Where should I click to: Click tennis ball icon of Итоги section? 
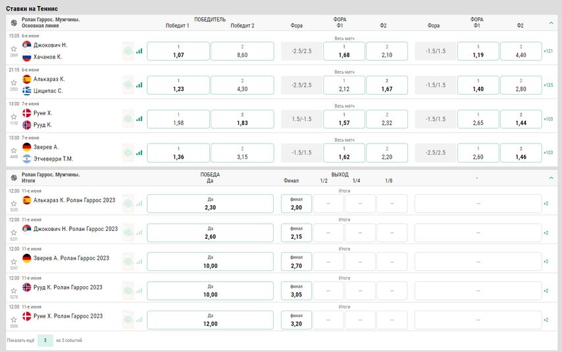tap(14, 178)
